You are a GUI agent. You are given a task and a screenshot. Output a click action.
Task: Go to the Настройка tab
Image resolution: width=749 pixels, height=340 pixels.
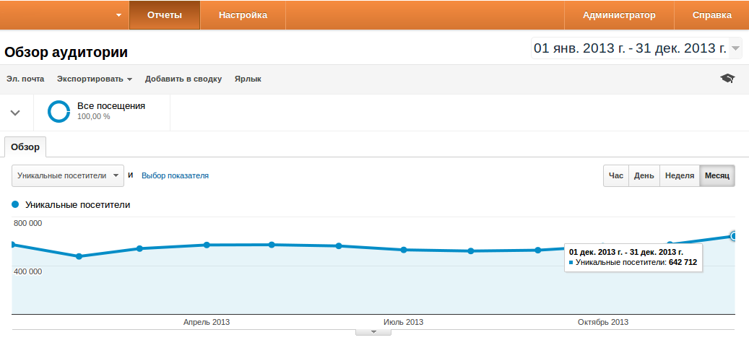pos(243,15)
